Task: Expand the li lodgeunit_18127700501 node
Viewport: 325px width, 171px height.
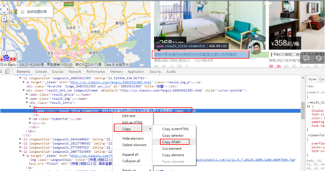Action: point(20,143)
